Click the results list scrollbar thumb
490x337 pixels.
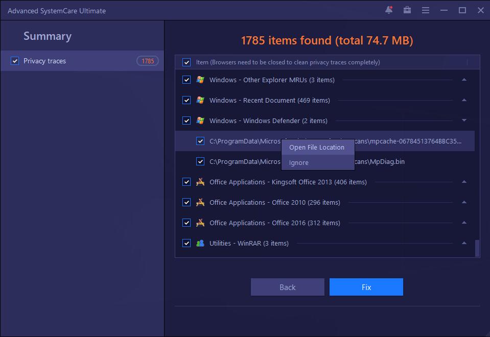pyautogui.click(x=477, y=248)
